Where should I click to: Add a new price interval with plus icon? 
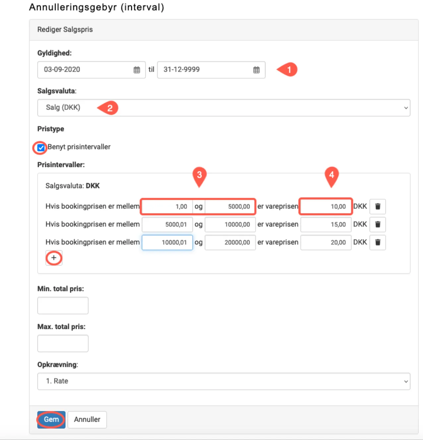click(x=54, y=258)
